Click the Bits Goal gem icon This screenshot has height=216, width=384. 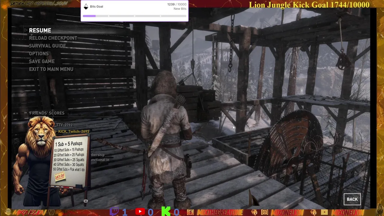[86, 7]
